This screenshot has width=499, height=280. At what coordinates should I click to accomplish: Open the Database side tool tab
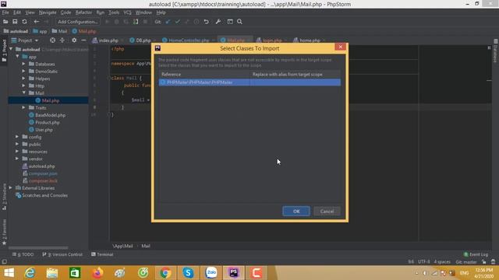pos(495,51)
